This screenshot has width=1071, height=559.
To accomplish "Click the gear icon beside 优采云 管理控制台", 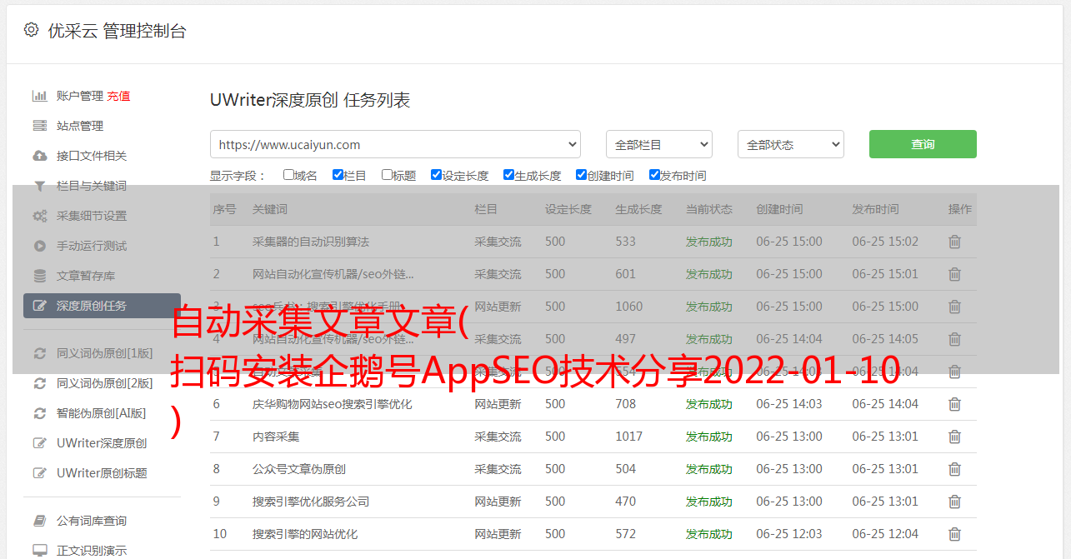I will pos(31,30).
